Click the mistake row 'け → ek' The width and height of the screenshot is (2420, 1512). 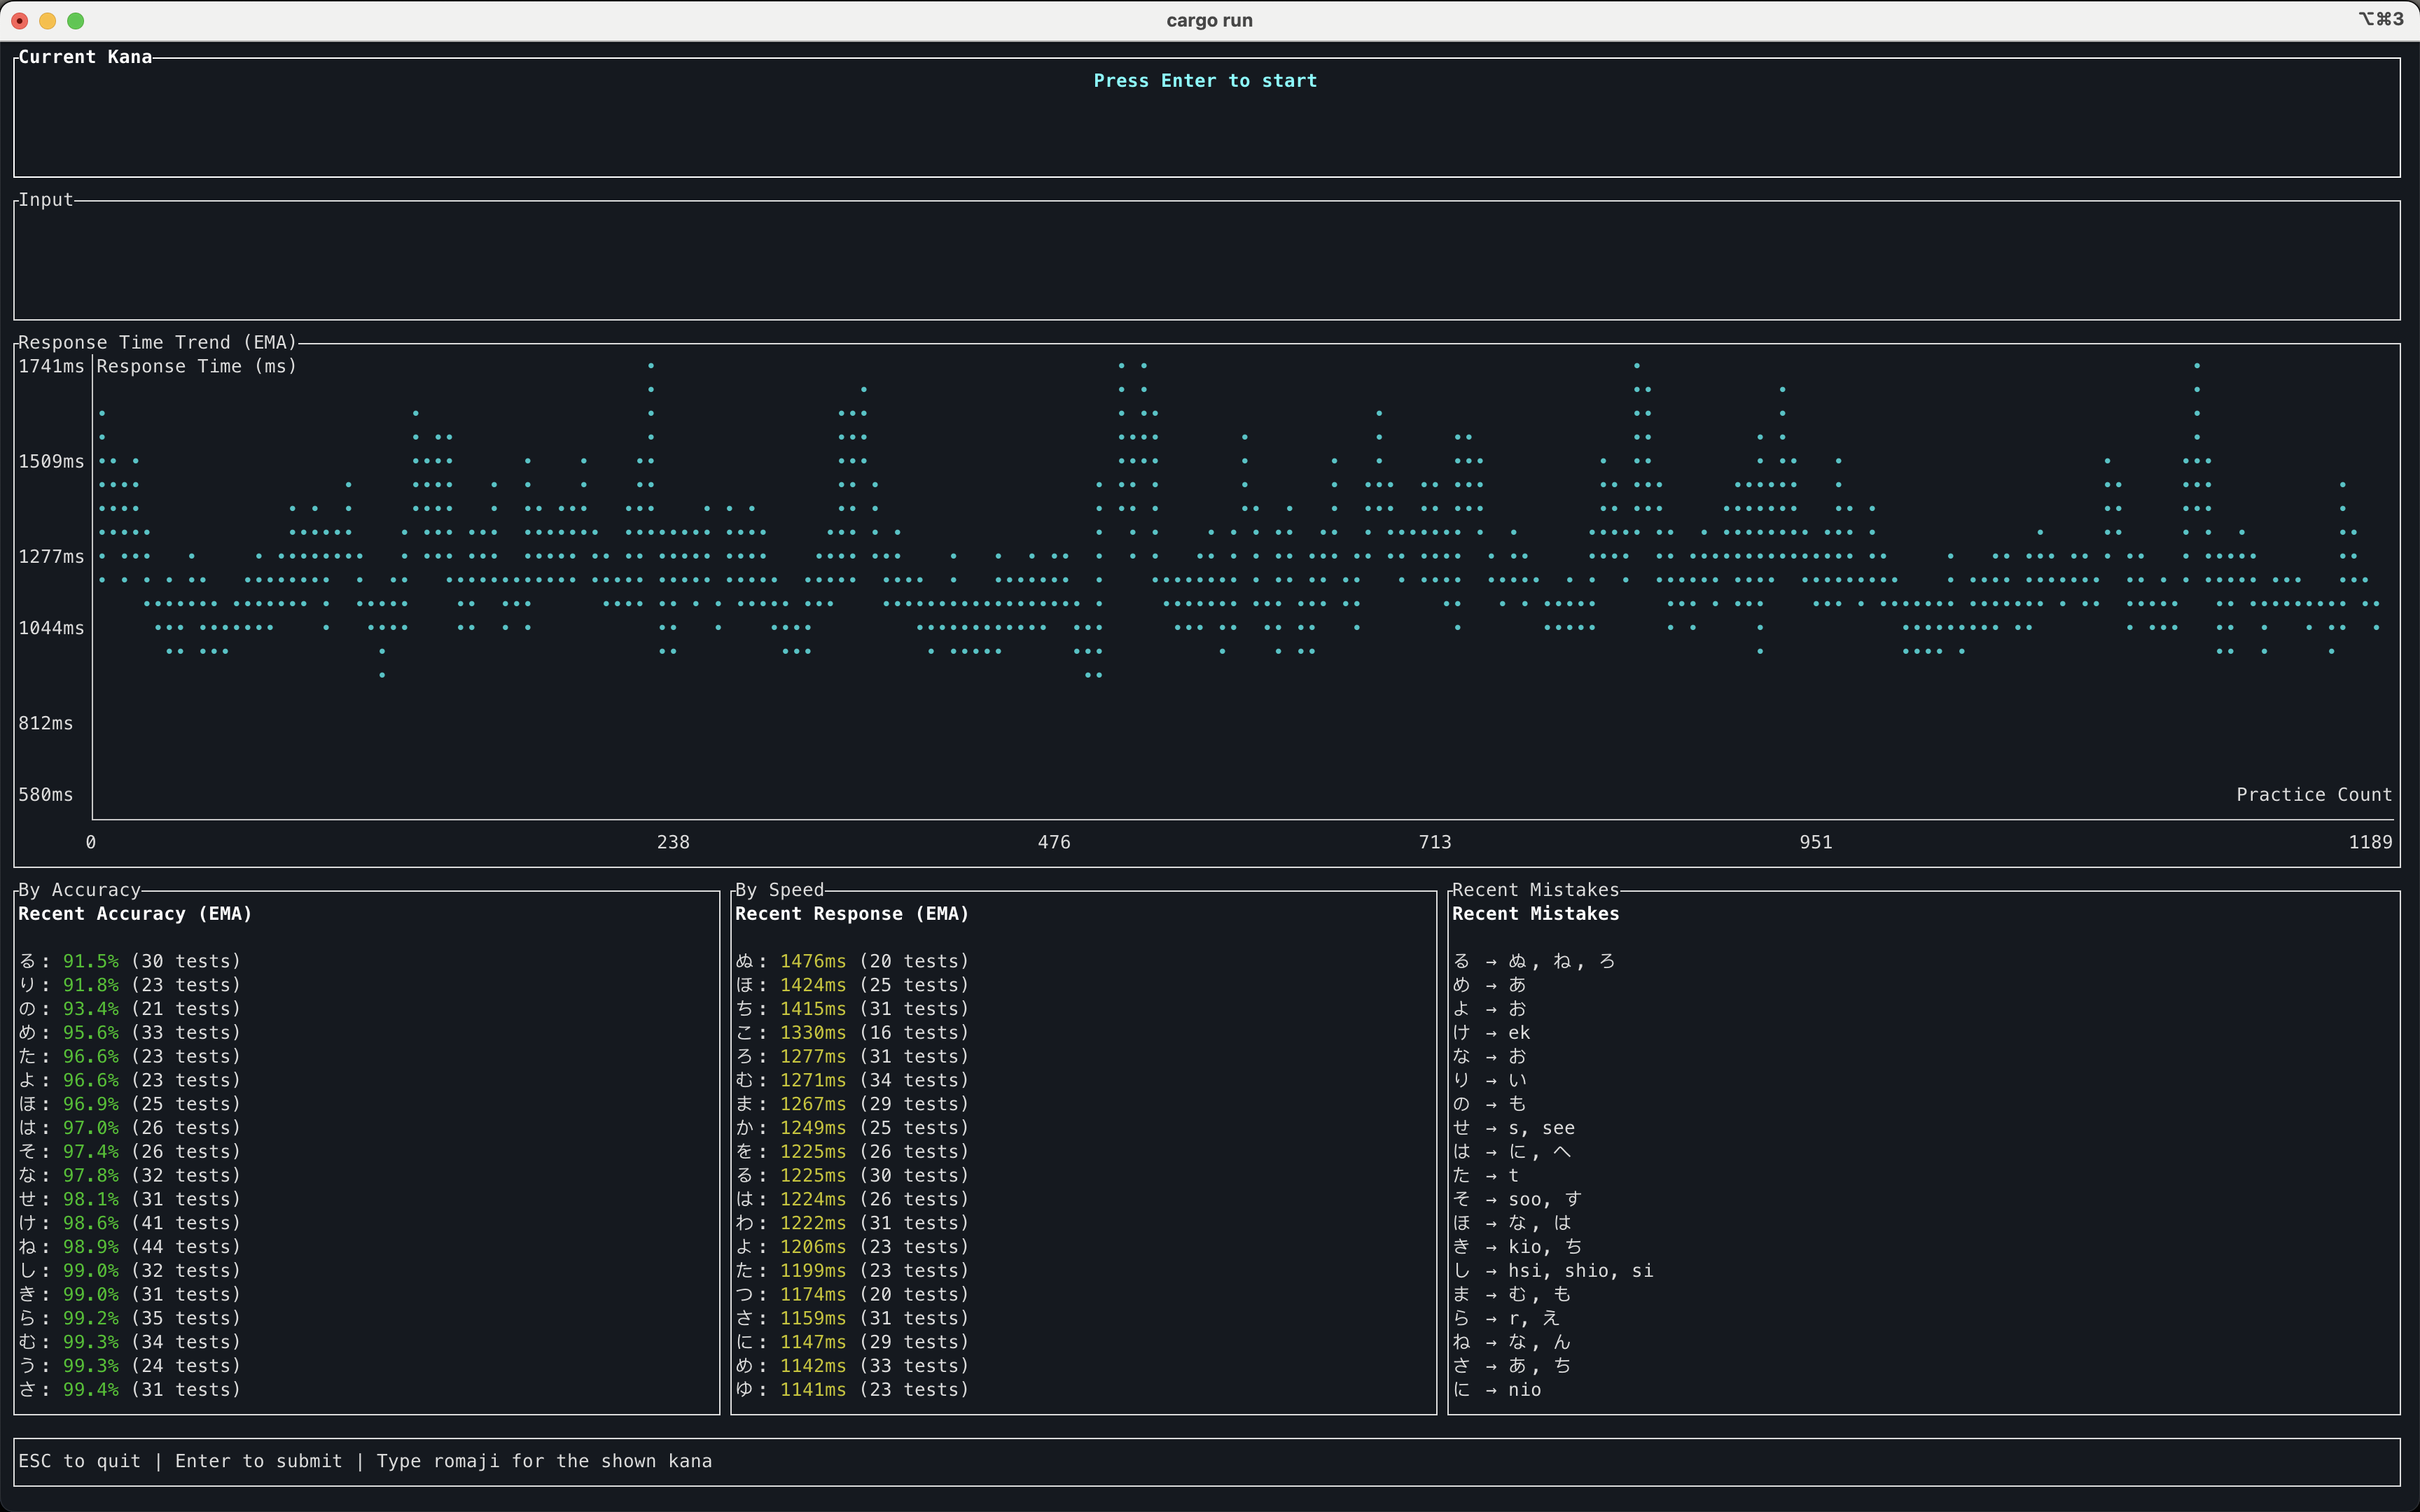pos(1491,1033)
